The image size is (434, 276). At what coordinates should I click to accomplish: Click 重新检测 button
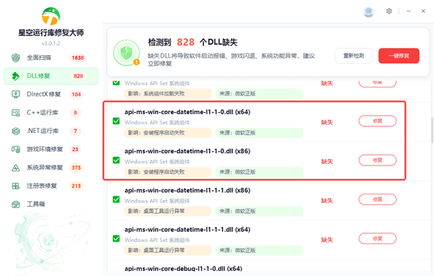point(354,56)
